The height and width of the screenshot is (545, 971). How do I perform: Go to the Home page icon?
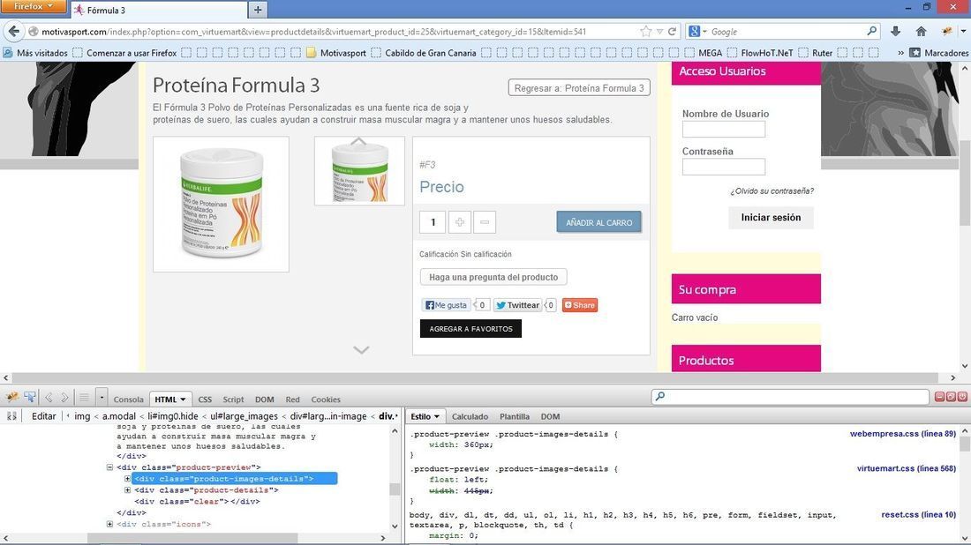pos(921,32)
